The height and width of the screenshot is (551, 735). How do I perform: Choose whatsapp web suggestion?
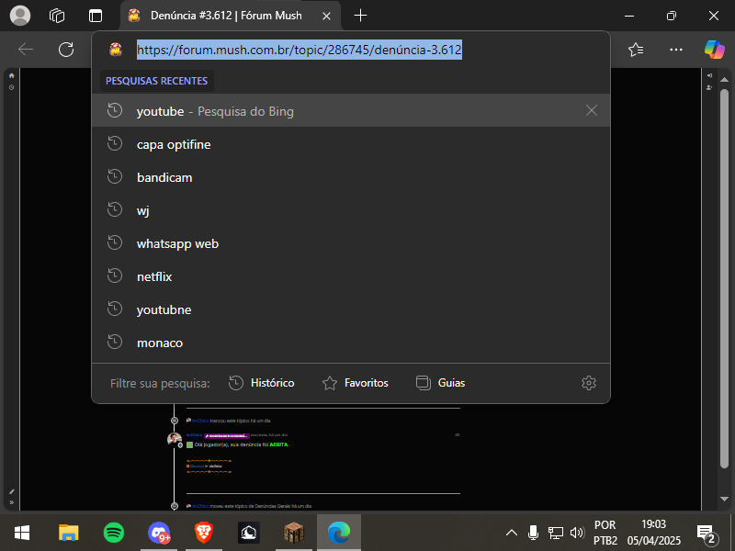point(351,243)
